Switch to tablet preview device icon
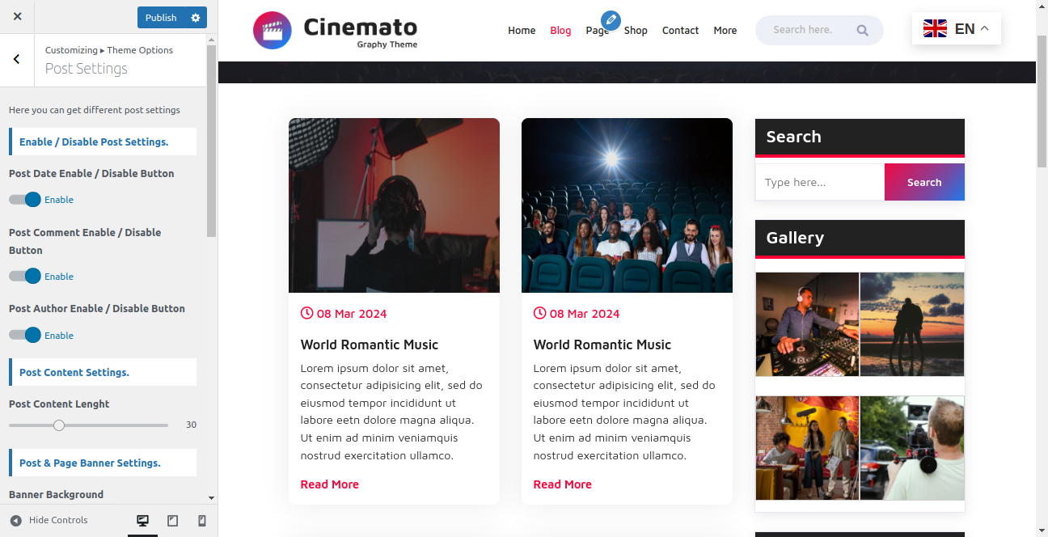This screenshot has height=537, width=1048. pos(172,521)
